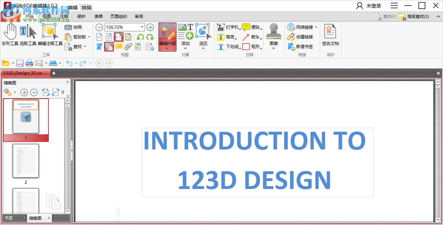
Task: Toggle the thumbnails pane button
Action: tap(109, 47)
